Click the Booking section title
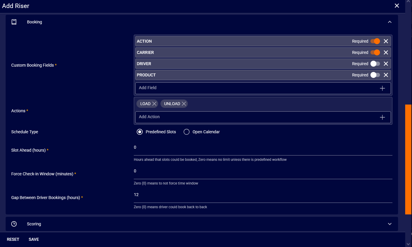This screenshot has height=247, width=412. [34, 22]
